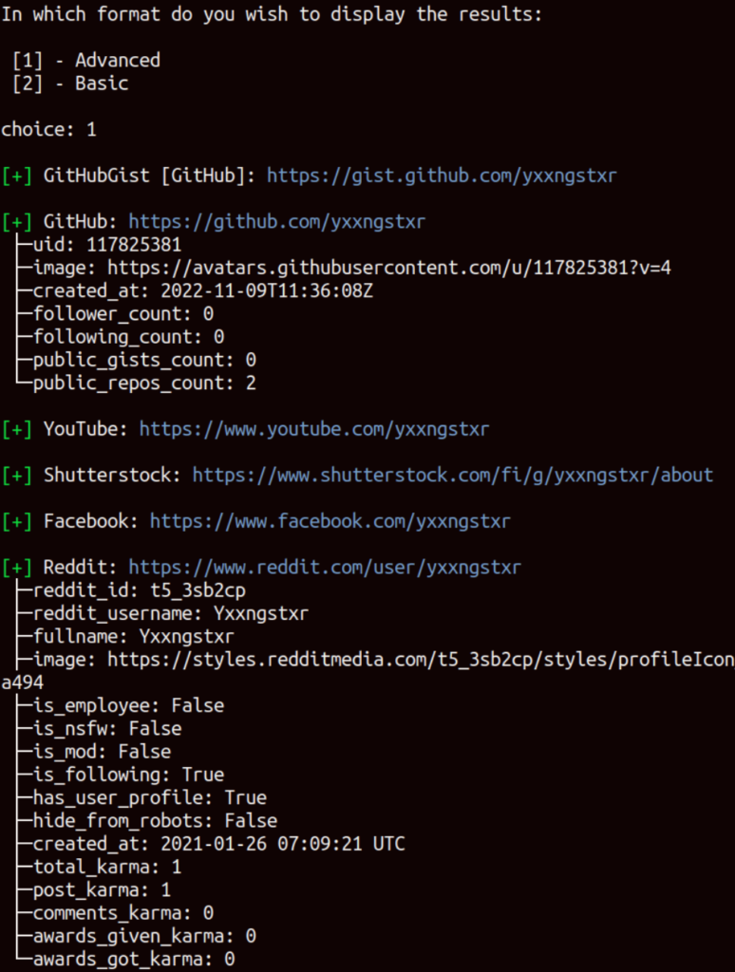Click the green [+] marker beside YouTube
Viewport: 735px width, 972px height.
coord(17,429)
